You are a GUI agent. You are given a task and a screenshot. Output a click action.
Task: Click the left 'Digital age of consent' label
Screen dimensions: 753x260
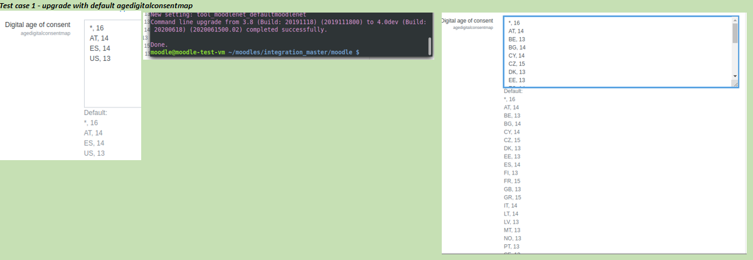pos(38,24)
